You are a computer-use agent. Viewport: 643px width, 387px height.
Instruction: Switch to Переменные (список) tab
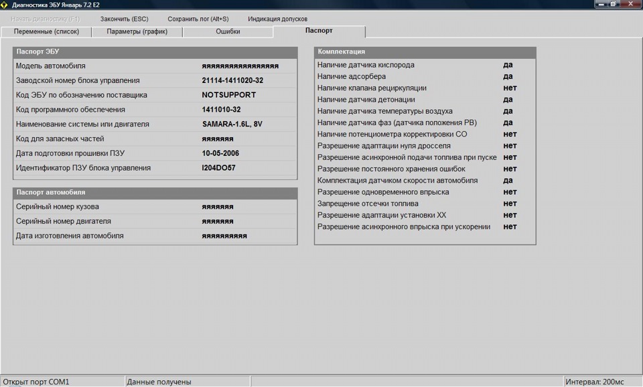pyautogui.click(x=46, y=31)
